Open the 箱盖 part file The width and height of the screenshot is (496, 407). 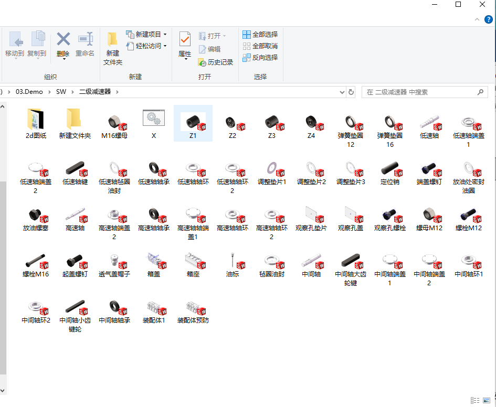154,262
